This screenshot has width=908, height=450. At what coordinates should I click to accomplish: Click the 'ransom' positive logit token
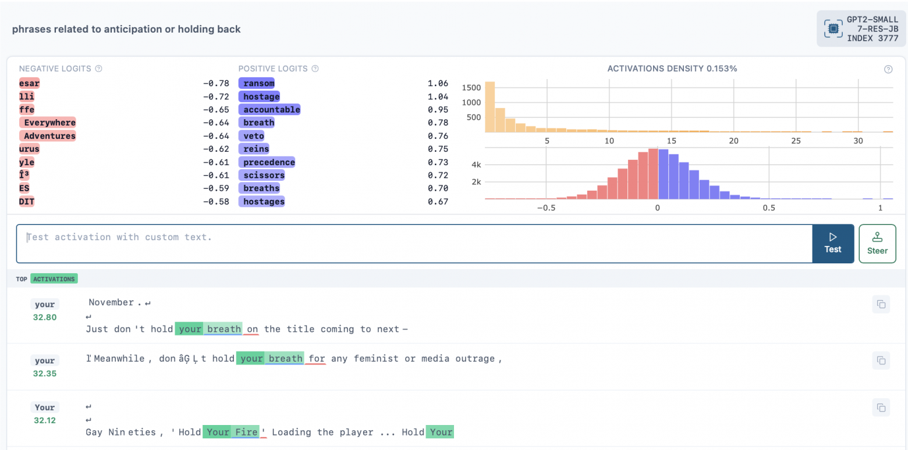[258, 83]
